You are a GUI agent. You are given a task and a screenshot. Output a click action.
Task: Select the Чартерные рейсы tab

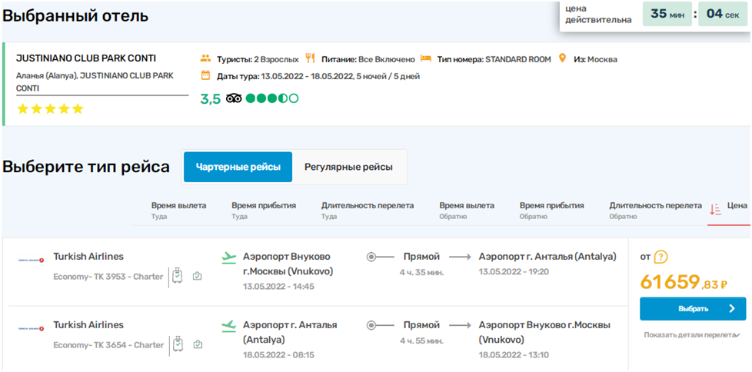click(x=238, y=167)
